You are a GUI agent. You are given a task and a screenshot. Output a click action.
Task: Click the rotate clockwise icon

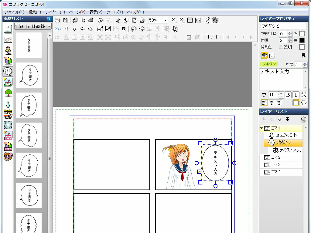point(142,29)
